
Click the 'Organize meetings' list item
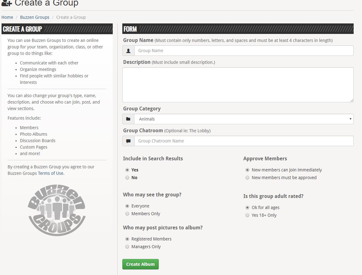[x=38, y=69]
